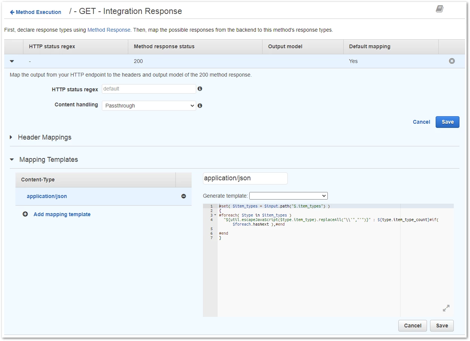Click line 6 #end in the editor
The width and height of the screenshot is (470, 341).
coord(224,233)
